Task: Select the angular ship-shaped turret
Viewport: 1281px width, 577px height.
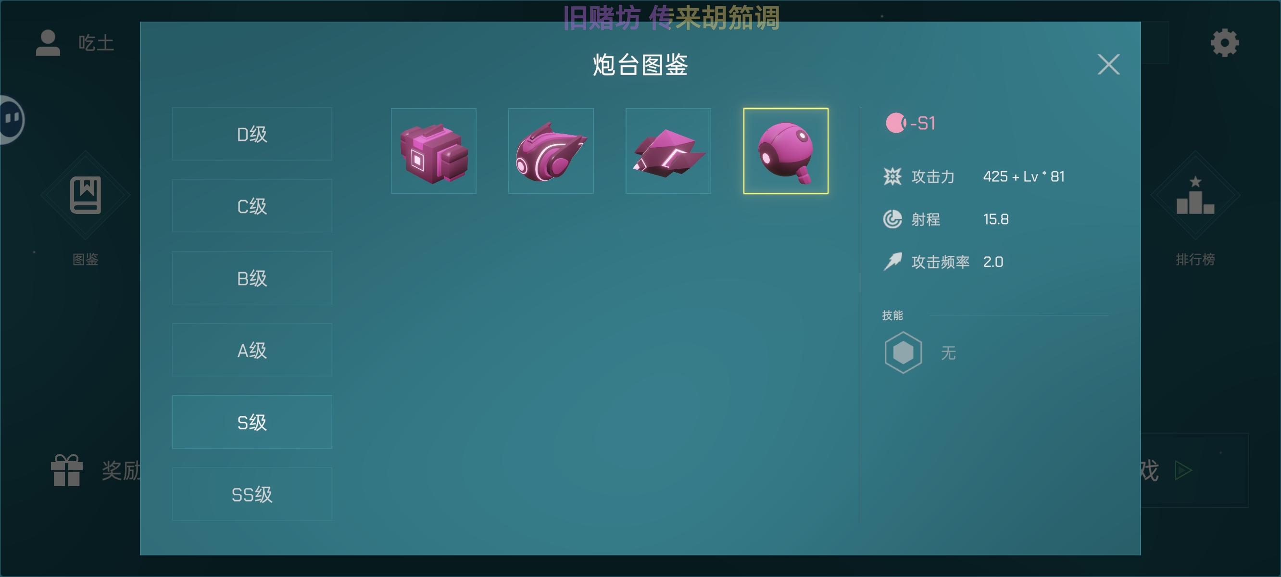Action: 668,151
